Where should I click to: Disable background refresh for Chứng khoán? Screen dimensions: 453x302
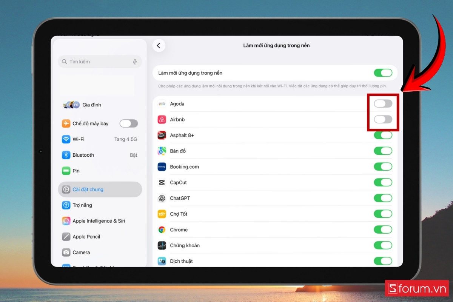[383, 245]
